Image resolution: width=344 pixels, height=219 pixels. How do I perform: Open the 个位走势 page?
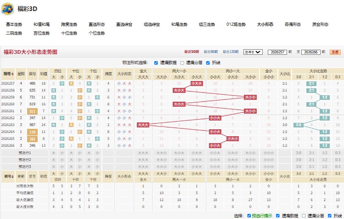[97, 33]
